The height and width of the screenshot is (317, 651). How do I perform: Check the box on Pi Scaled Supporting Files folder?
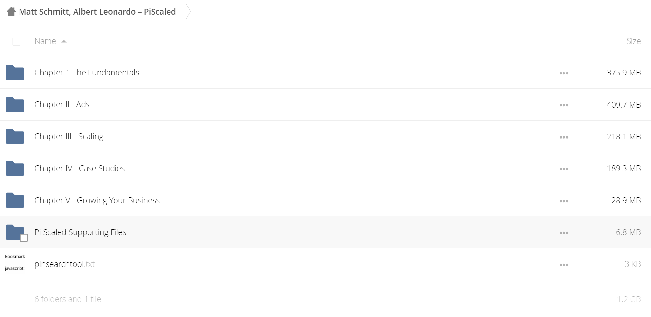coord(24,238)
